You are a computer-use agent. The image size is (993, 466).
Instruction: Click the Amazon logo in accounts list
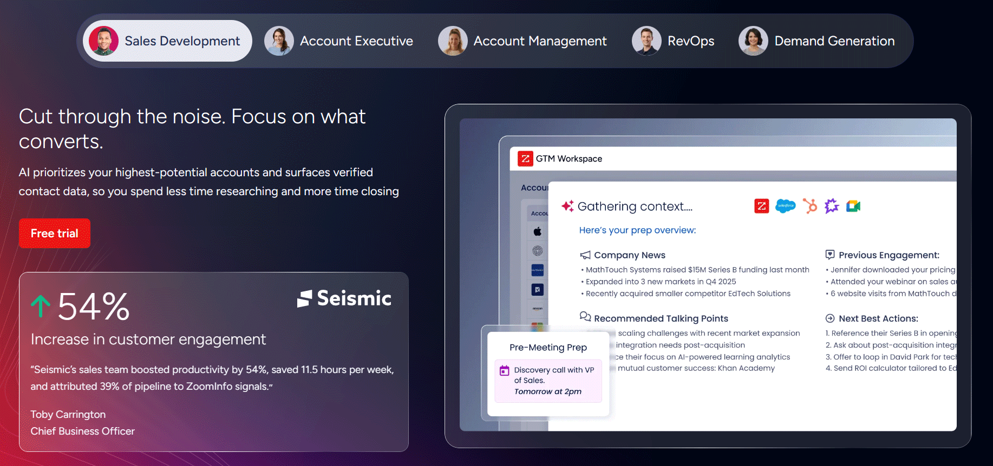click(538, 309)
